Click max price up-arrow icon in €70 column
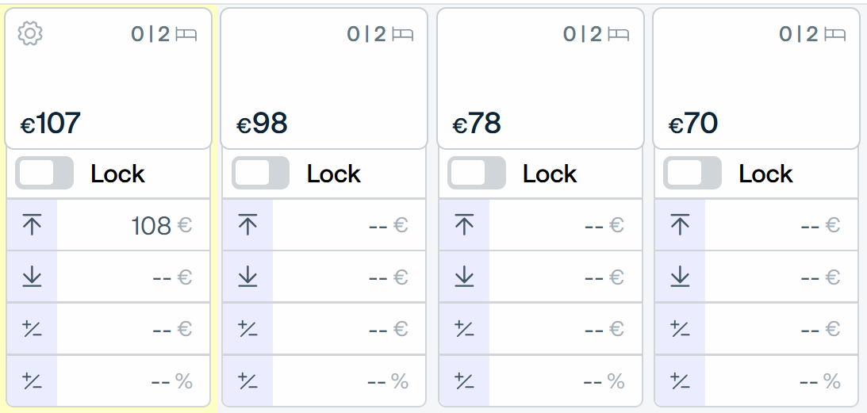 pos(680,225)
